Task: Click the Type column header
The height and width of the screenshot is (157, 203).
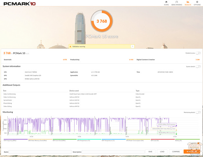Action: click(137, 90)
